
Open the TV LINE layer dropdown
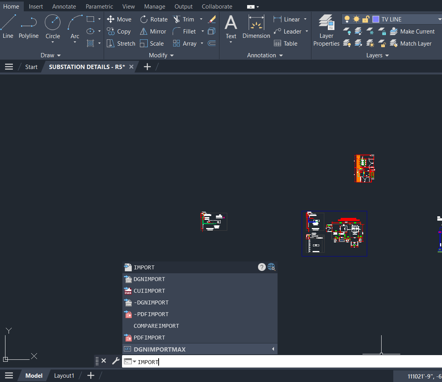438,19
